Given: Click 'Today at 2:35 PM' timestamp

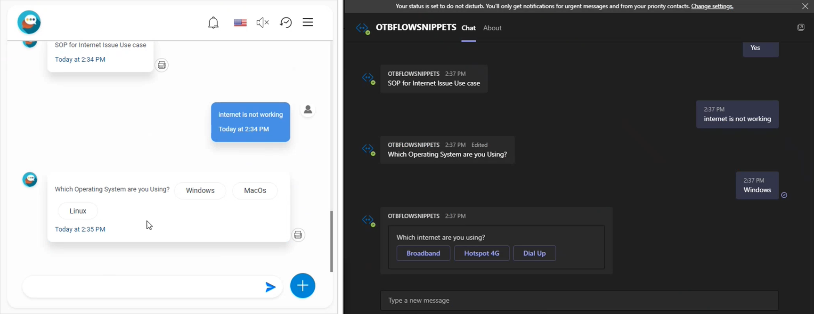Looking at the screenshot, I should pyautogui.click(x=80, y=229).
